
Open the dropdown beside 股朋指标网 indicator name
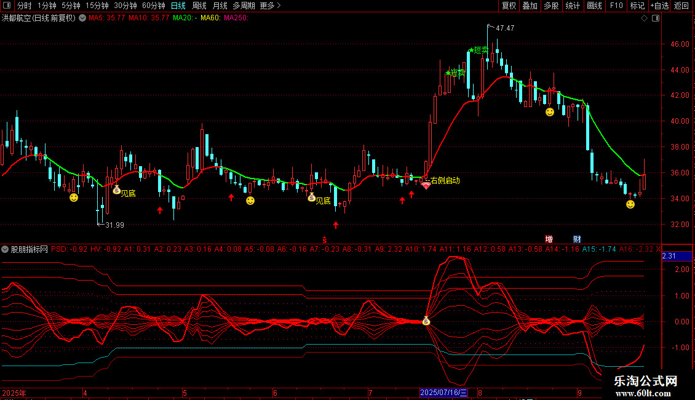click(x=5, y=250)
